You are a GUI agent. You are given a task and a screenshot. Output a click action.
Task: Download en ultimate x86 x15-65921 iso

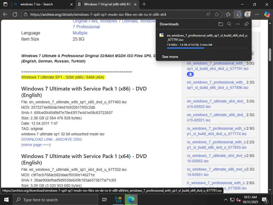click(x=216, y=117)
